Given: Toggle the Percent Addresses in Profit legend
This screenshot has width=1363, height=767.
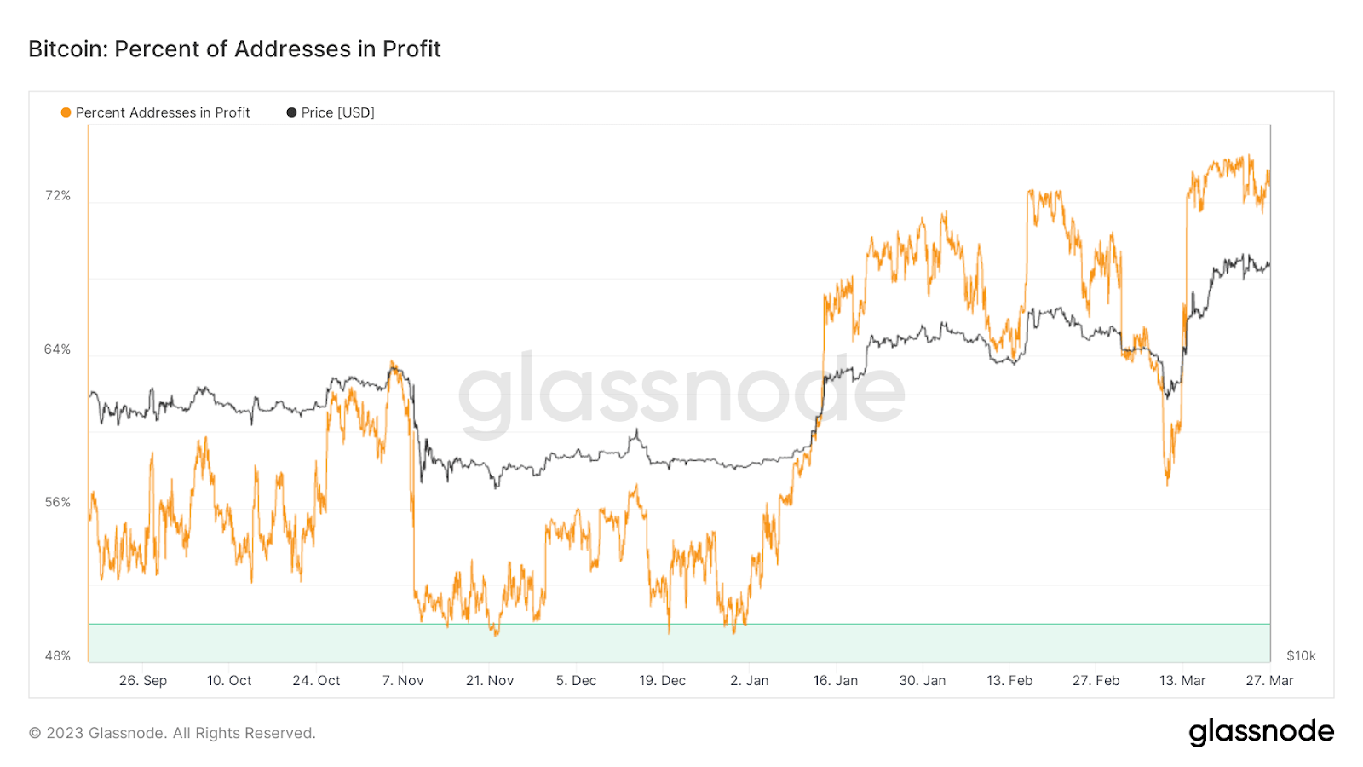Looking at the screenshot, I should tap(162, 112).
